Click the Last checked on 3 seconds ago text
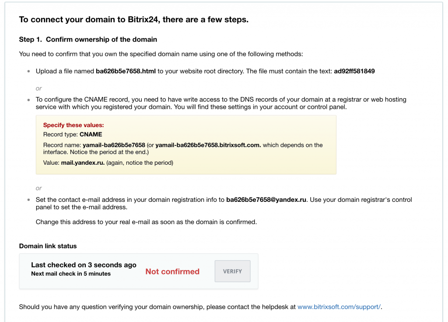 84,265
